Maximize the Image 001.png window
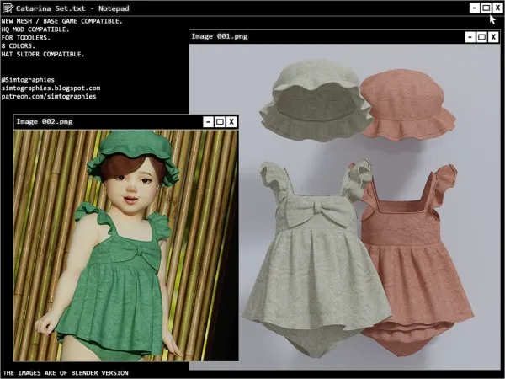This screenshot has height=379, width=505. pyautogui.click(x=481, y=37)
